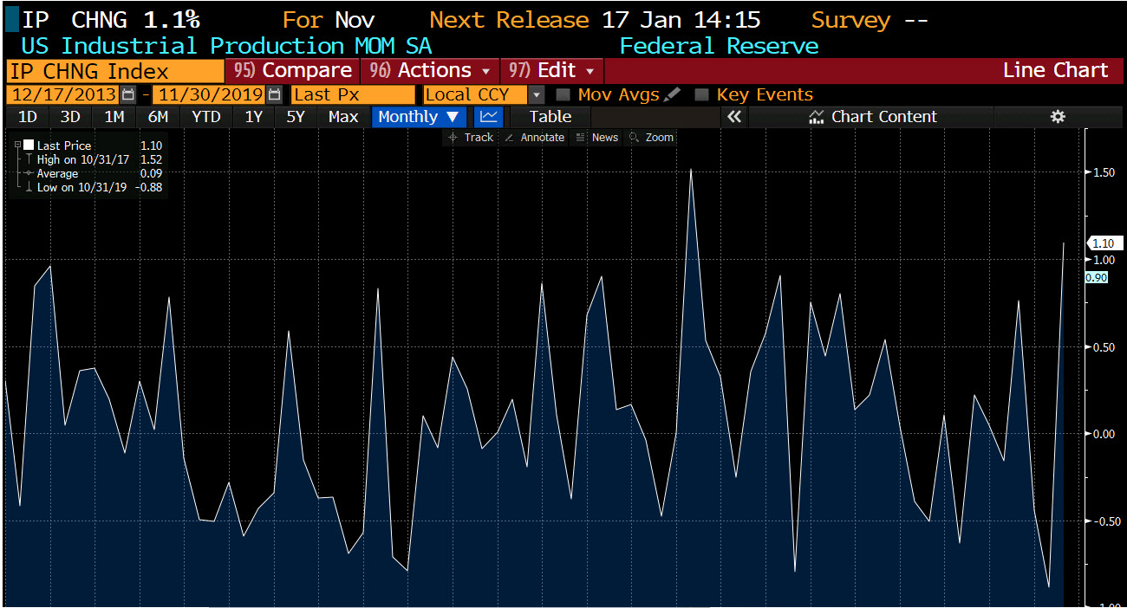Select the 1Y range tab
This screenshot has height=608, width=1127.
tap(253, 116)
